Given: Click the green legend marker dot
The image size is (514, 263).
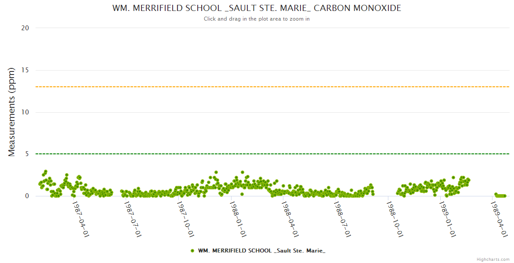Looking at the screenshot, I should [x=192, y=251].
